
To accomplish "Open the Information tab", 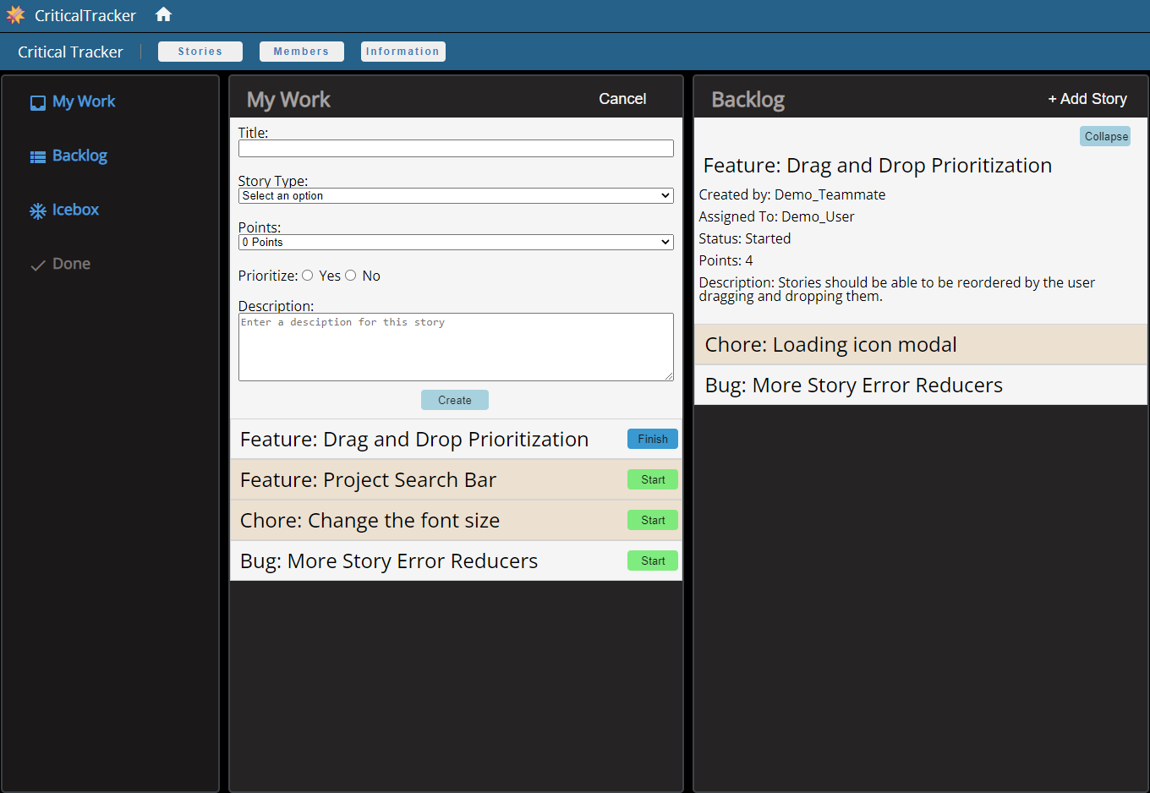I will (402, 52).
